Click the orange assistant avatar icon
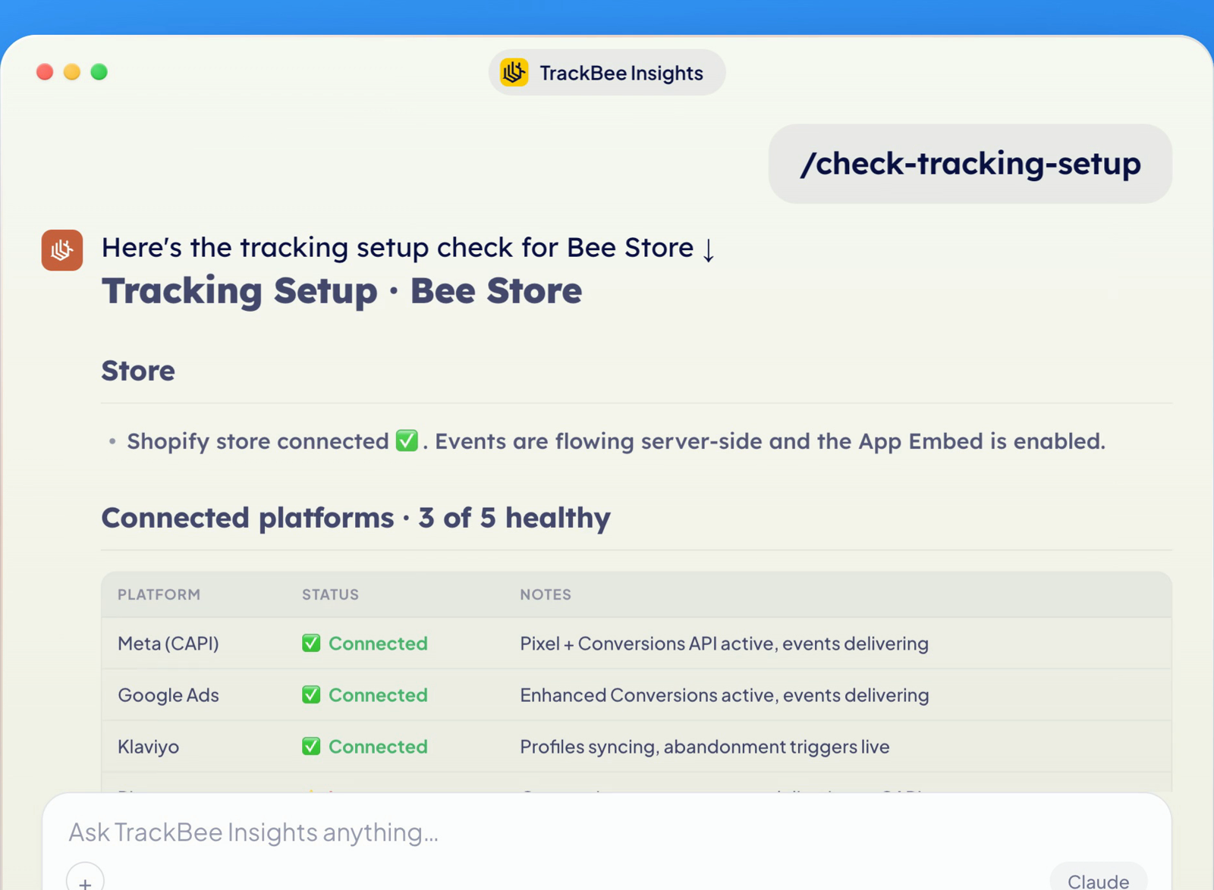The image size is (1214, 890). tap(62, 250)
